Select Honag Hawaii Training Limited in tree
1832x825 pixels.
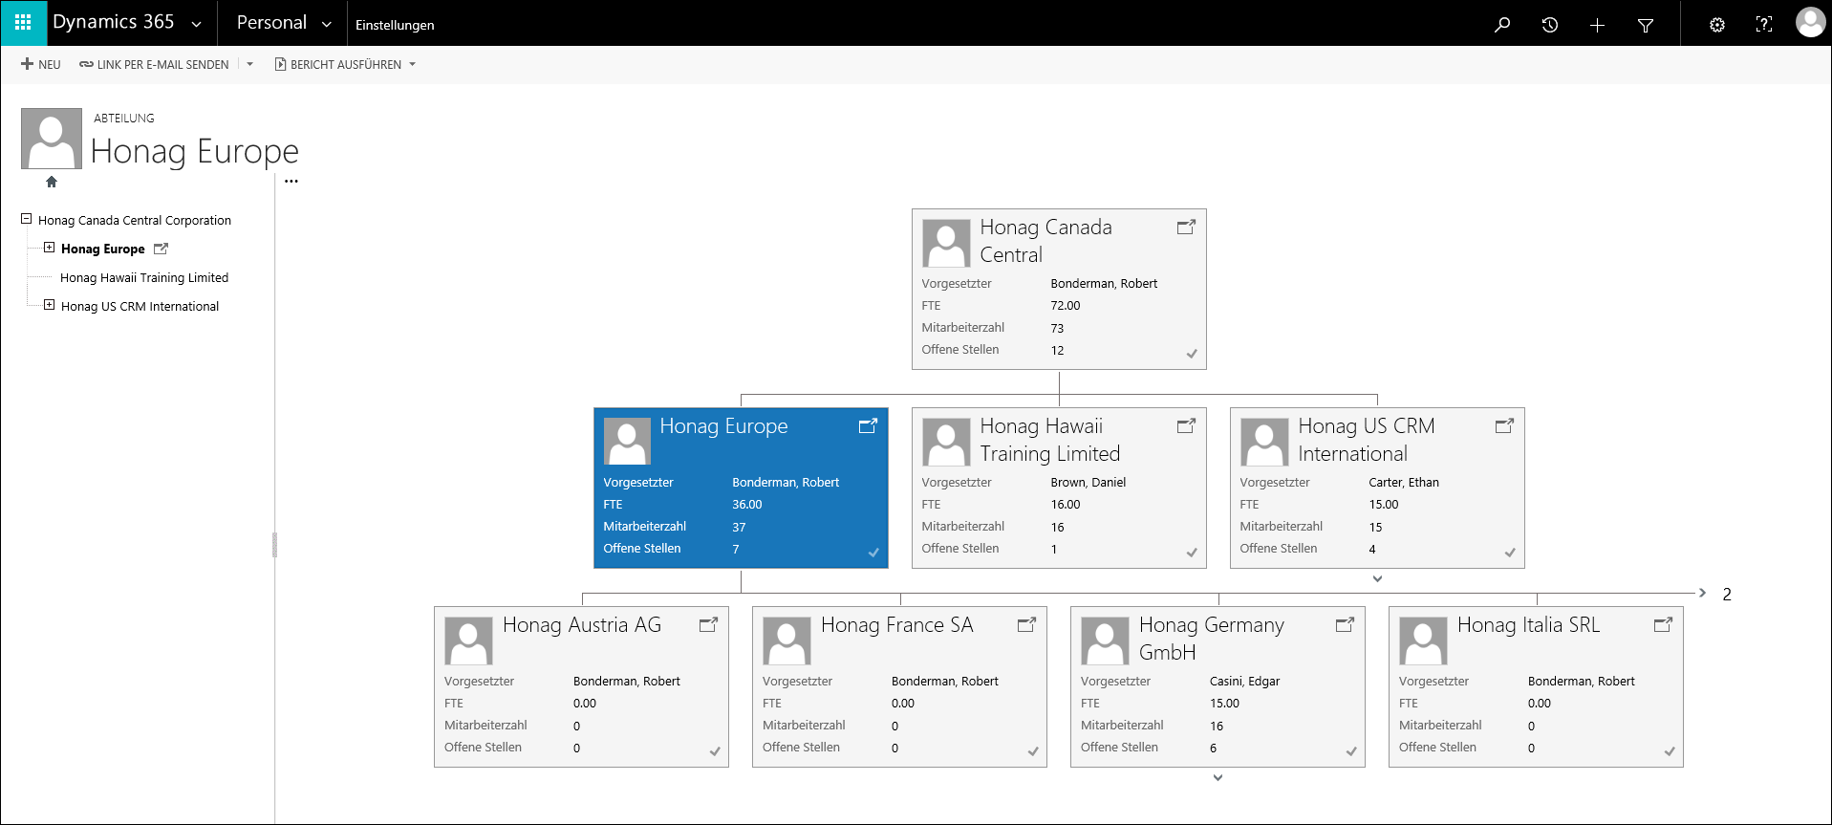pos(144,277)
